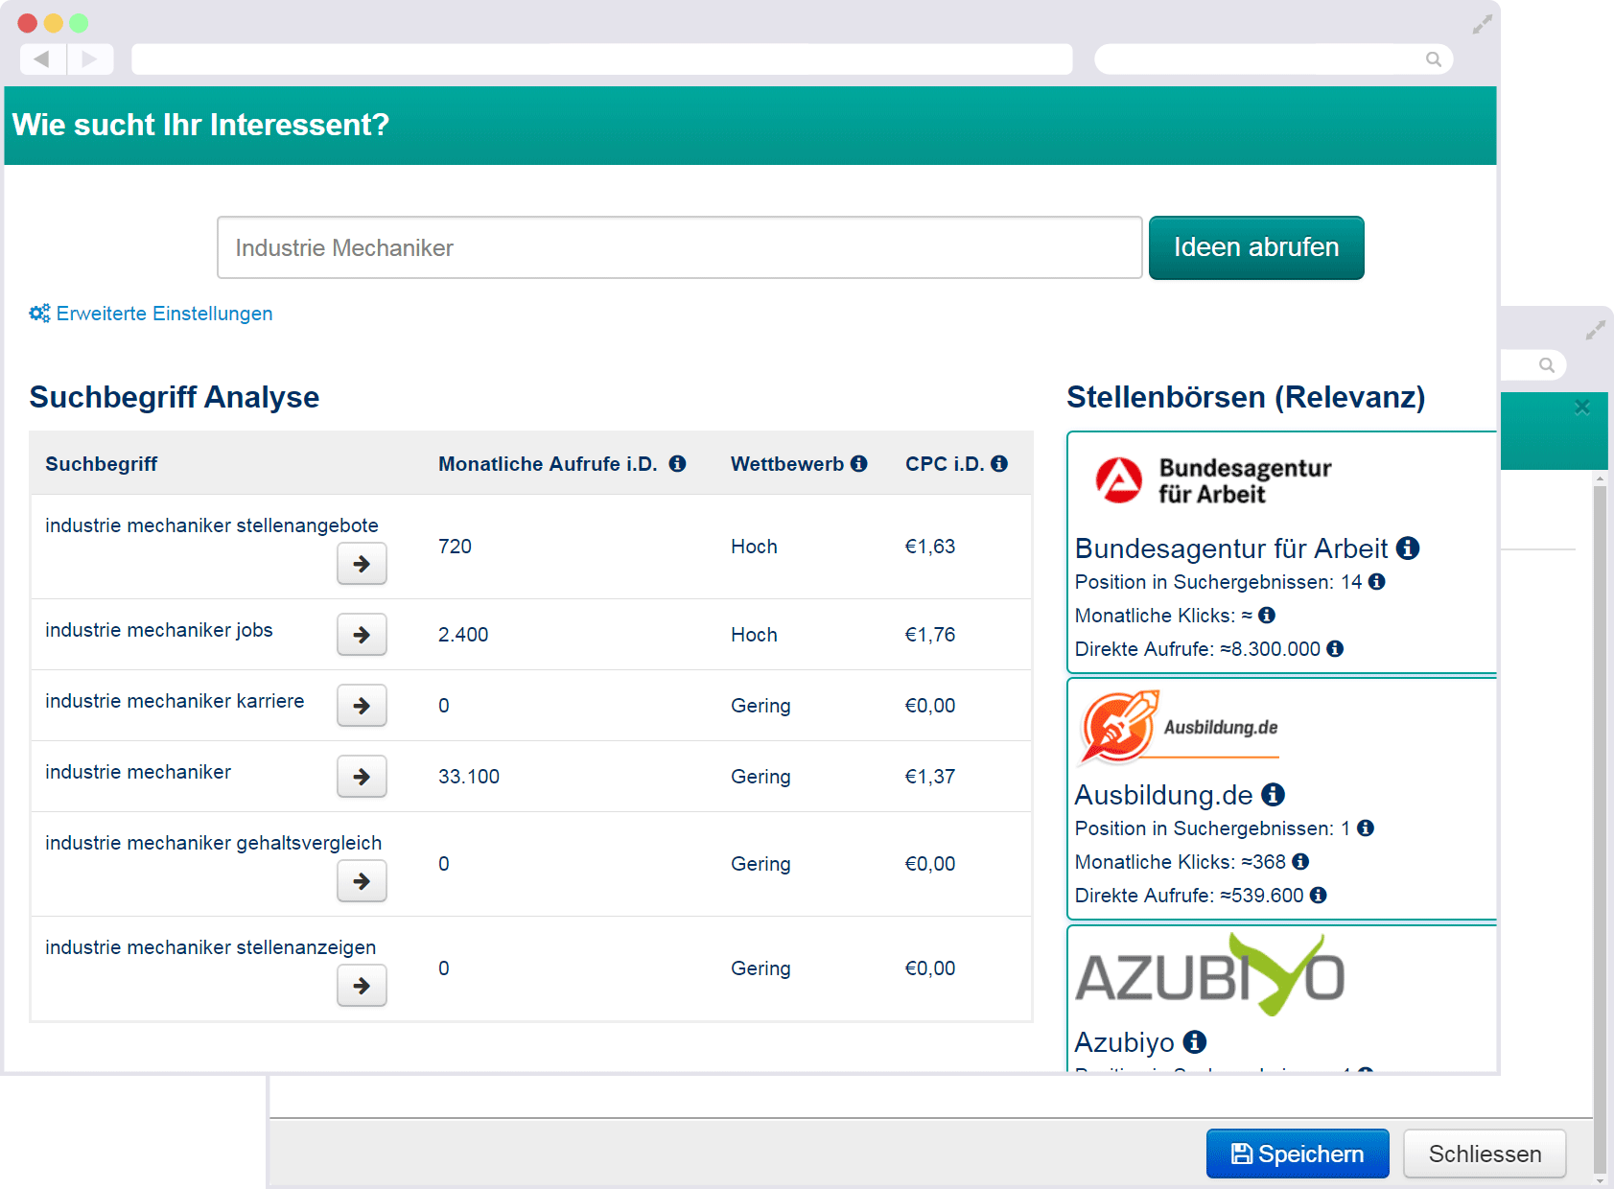Screen dimensions: 1614x1189
Task: Click the €1,76 CPC value
Action: pos(930,635)
